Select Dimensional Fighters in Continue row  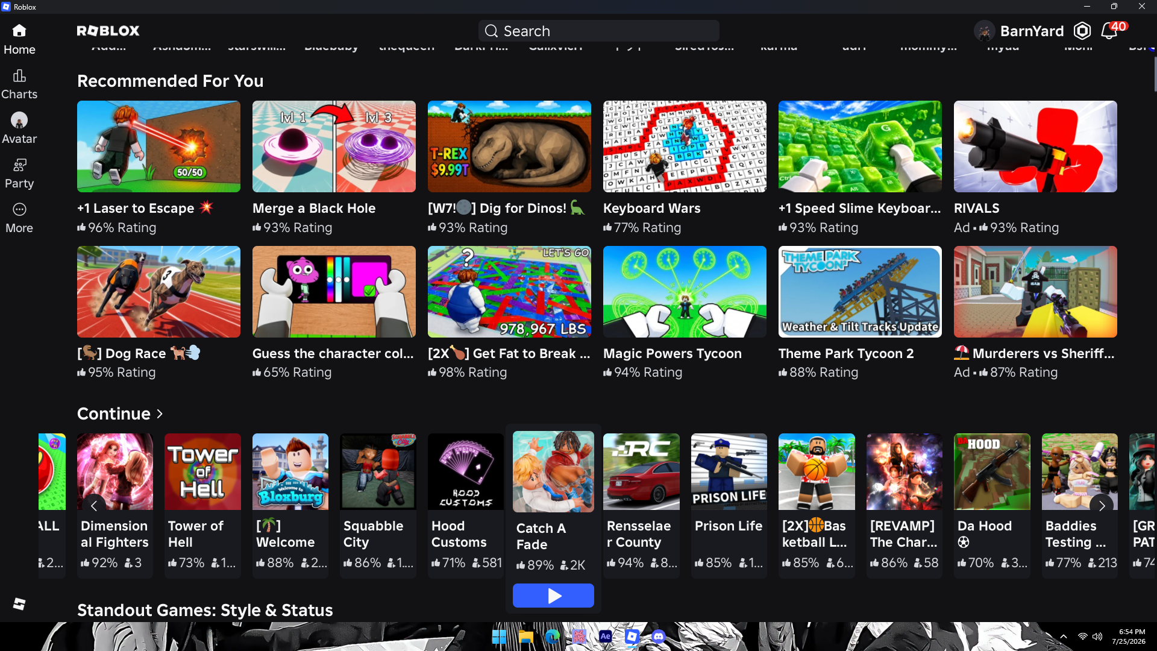point(115,505)
